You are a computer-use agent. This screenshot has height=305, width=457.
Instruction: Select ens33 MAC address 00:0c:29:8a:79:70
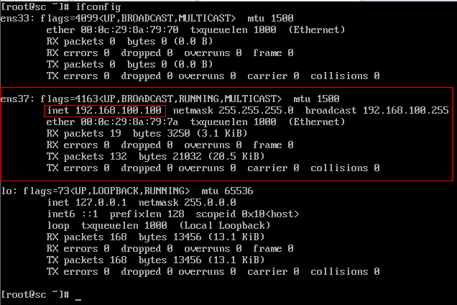tap(129, 29)
